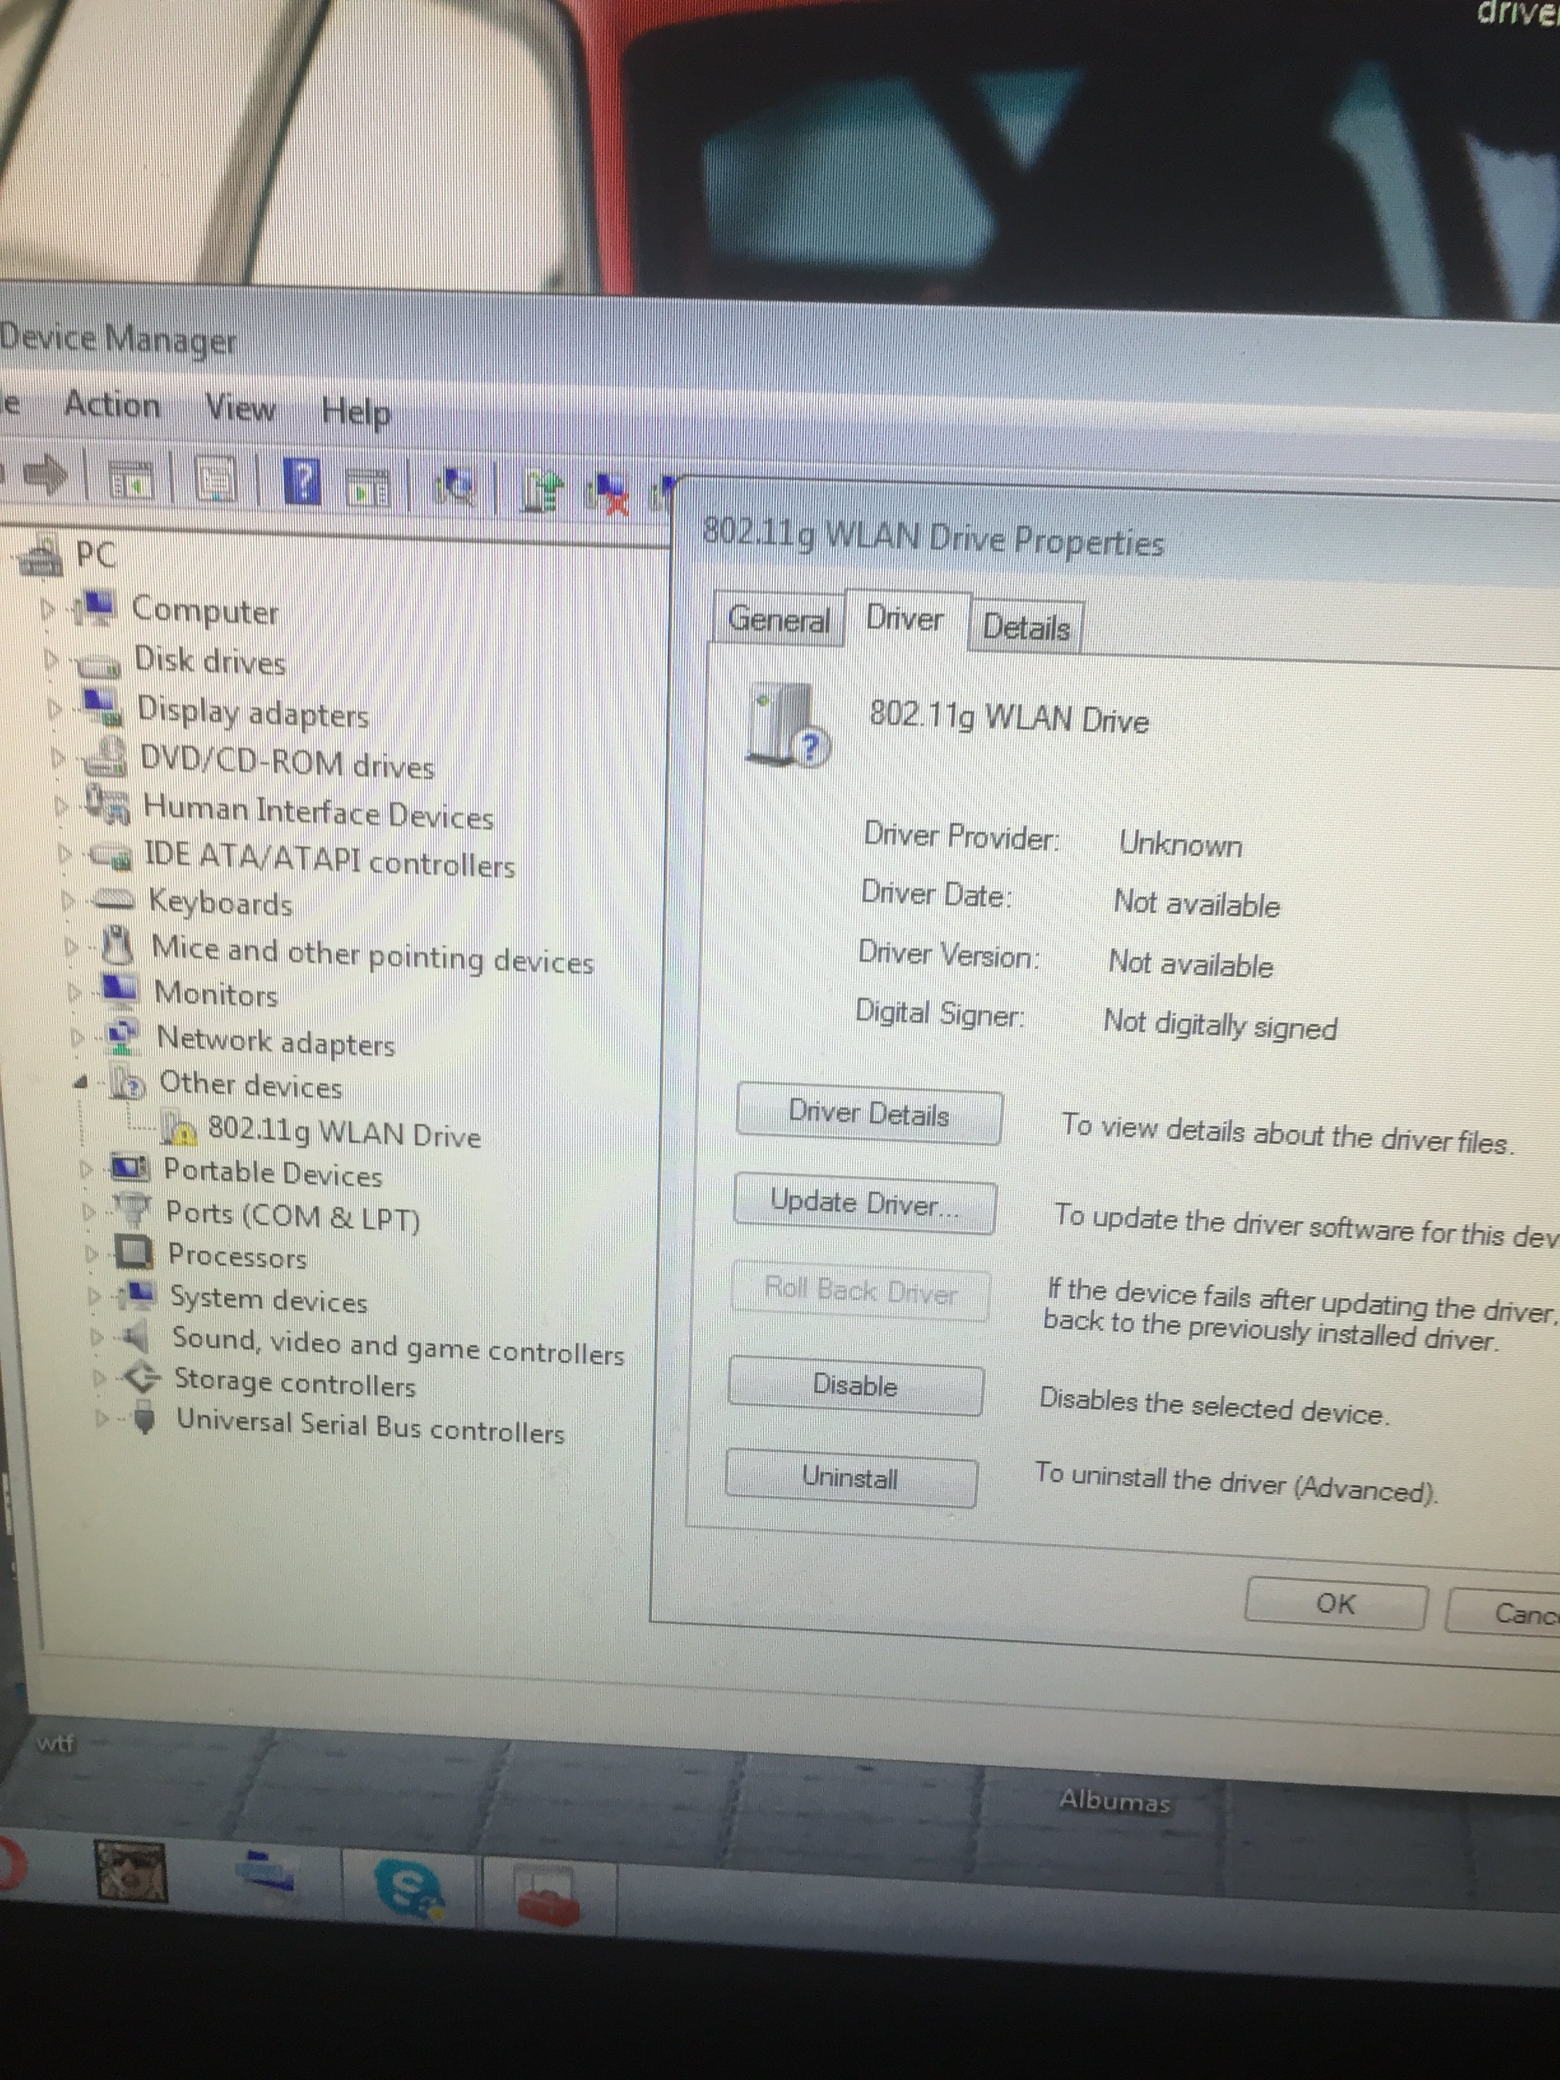Click the blue Help question-mark icon
Image resolution: width=1560 pixels, height=2080 pixels.
click(x=303, y=482)
